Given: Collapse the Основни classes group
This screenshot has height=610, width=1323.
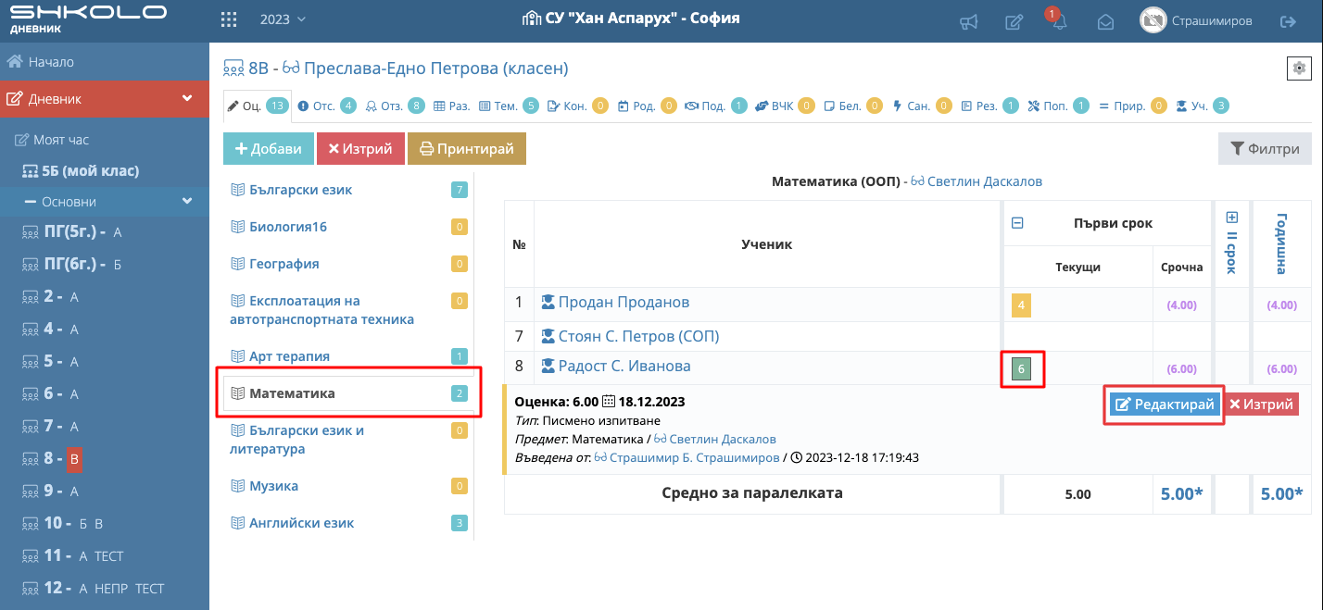Looking at the screenshot, I should coord(187,202).
